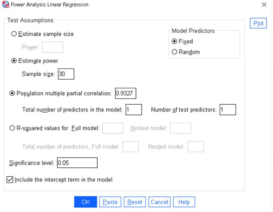Image resolution: width=273 pixels, height=212 pixels.
Task: Click the Number of test predictors field
Action: [x=228, y=109]
